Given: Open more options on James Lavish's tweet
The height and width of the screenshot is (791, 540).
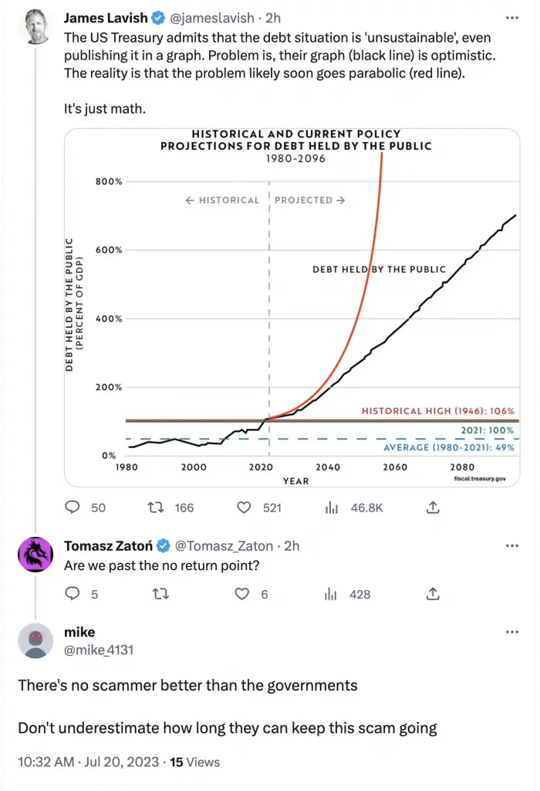Looking at the screenshot, I should pyautogui.click(x=511, y=18).
